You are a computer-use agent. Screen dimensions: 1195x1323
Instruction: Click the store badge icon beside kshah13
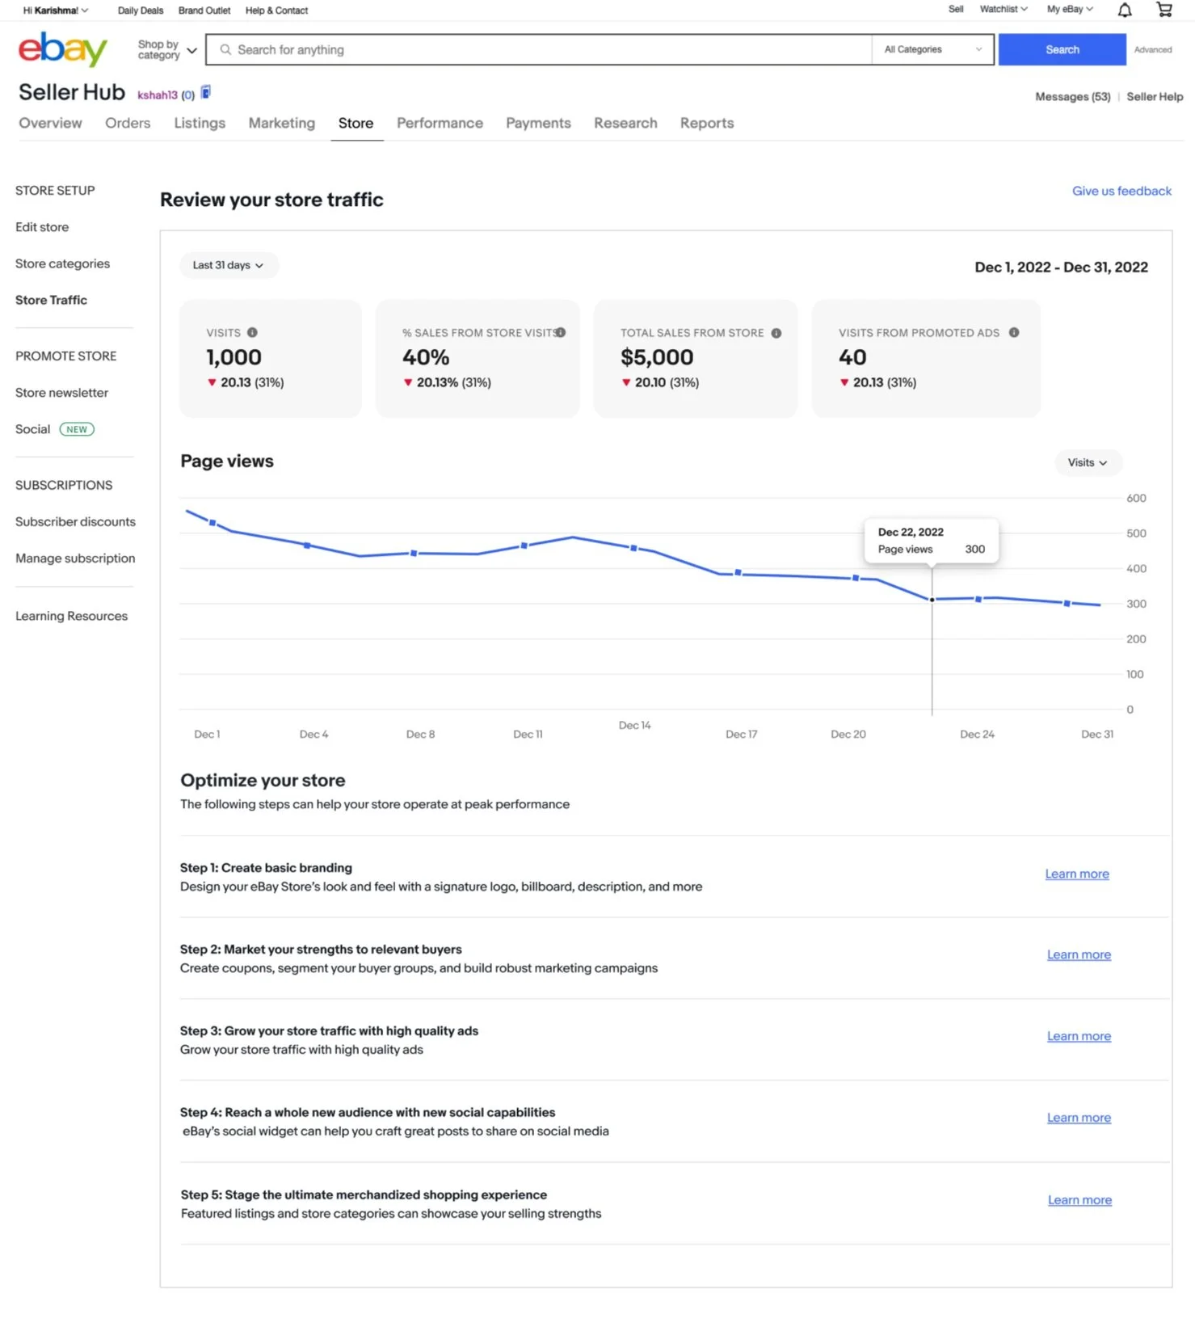click(x=205, y=93)
